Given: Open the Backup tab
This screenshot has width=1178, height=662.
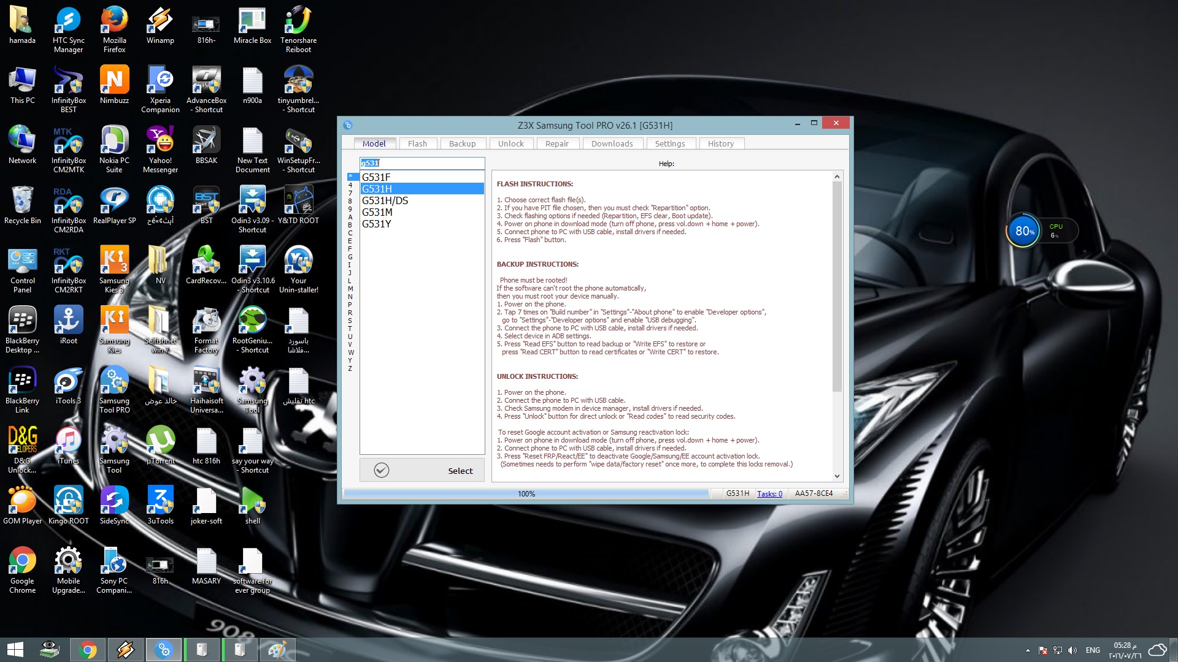Looking at the screenshot, I should coord(462,143).
